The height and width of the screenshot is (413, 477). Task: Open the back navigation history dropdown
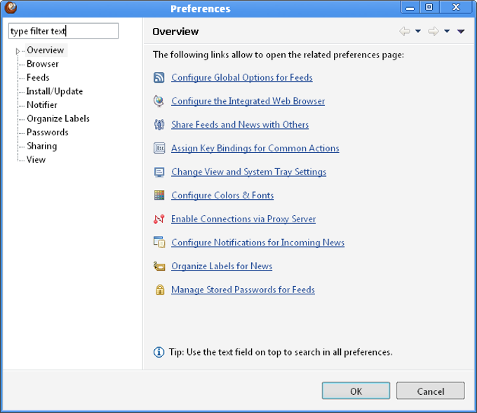click(x=418, y=32)
